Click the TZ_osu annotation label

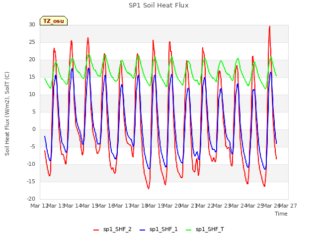[54, 21]
